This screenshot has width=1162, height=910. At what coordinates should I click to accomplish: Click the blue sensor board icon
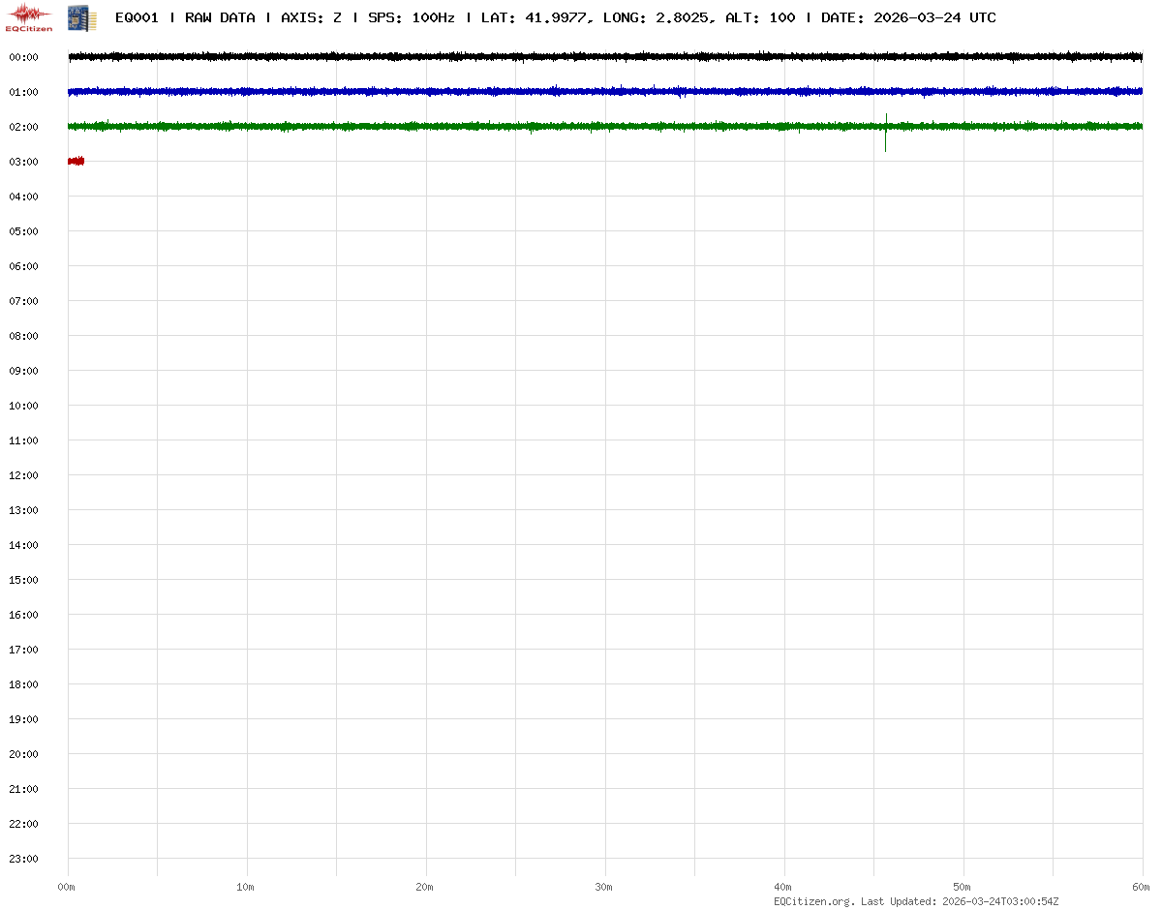click(81, 16)
